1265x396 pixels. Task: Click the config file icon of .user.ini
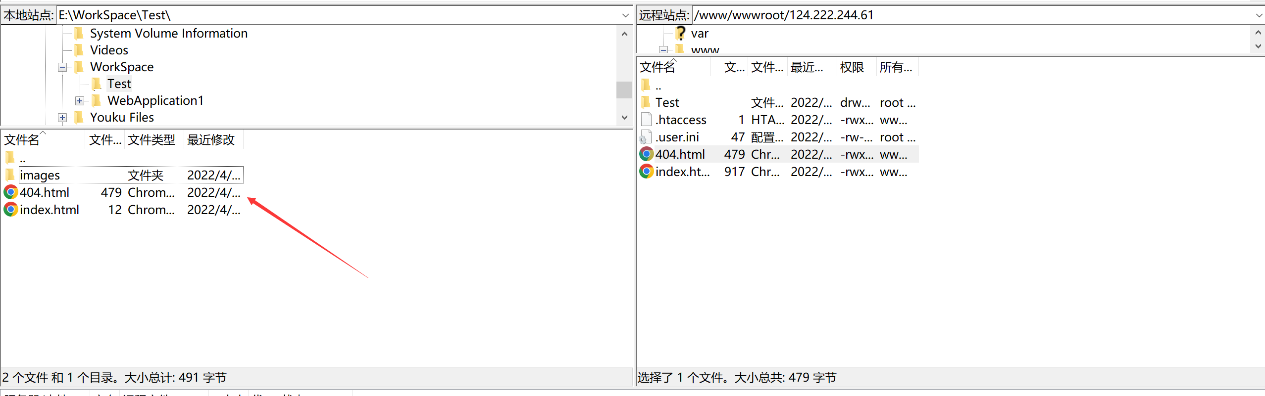[646, 137]
